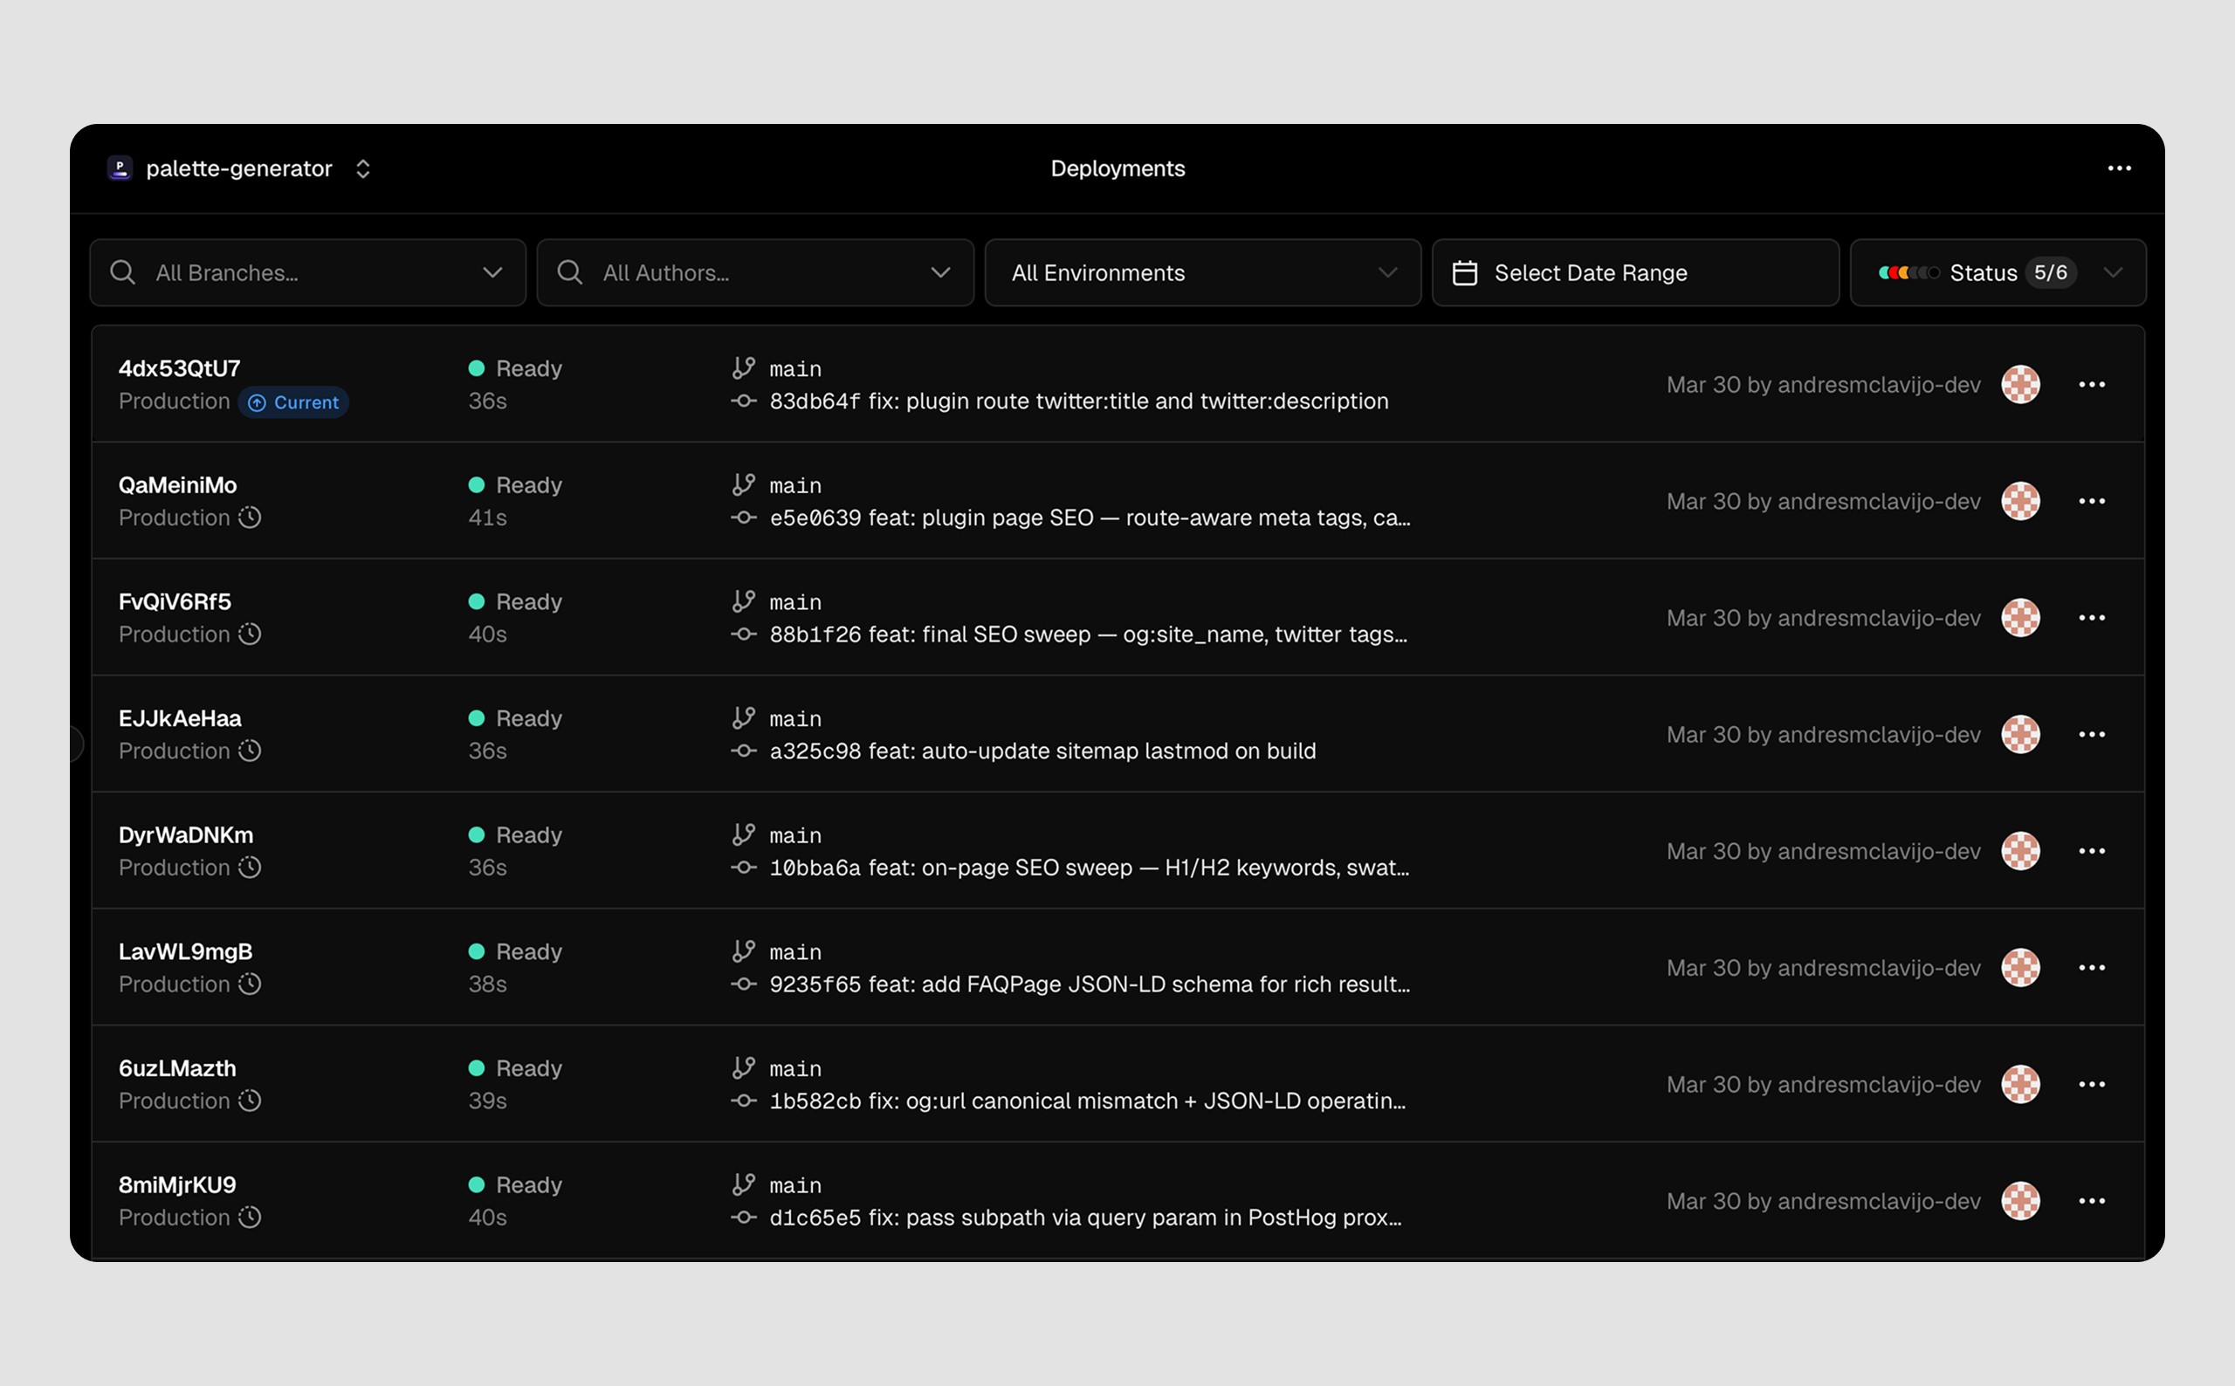
Task: Click the search icon in All Branches field
Action: click(x=123, y=272)
